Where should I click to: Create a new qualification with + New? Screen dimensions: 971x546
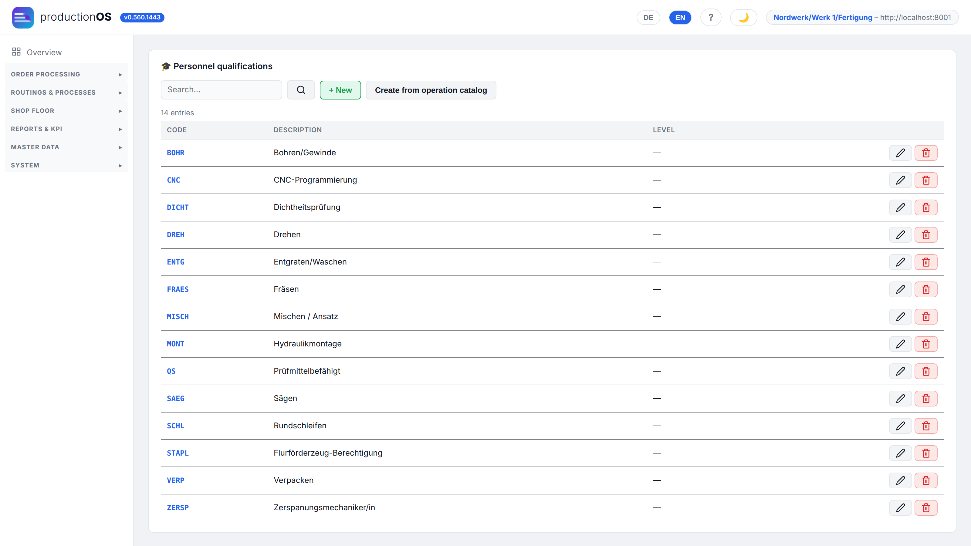pyautogui.click(x=340, y=90)
